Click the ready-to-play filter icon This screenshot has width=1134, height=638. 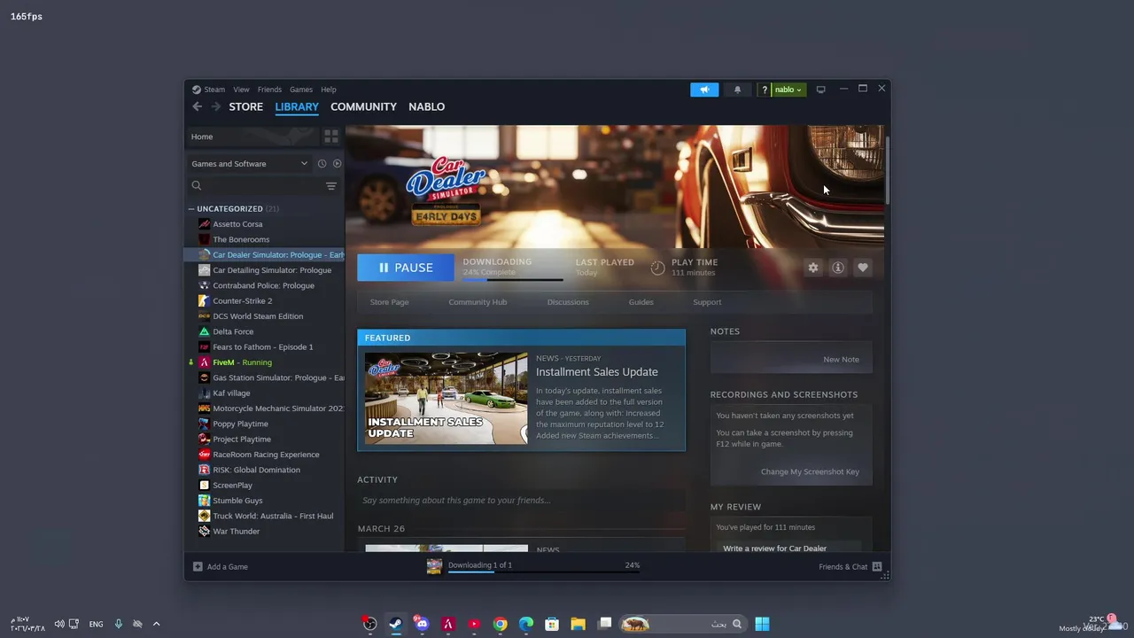pyautogui.click(x=337, y=164)
